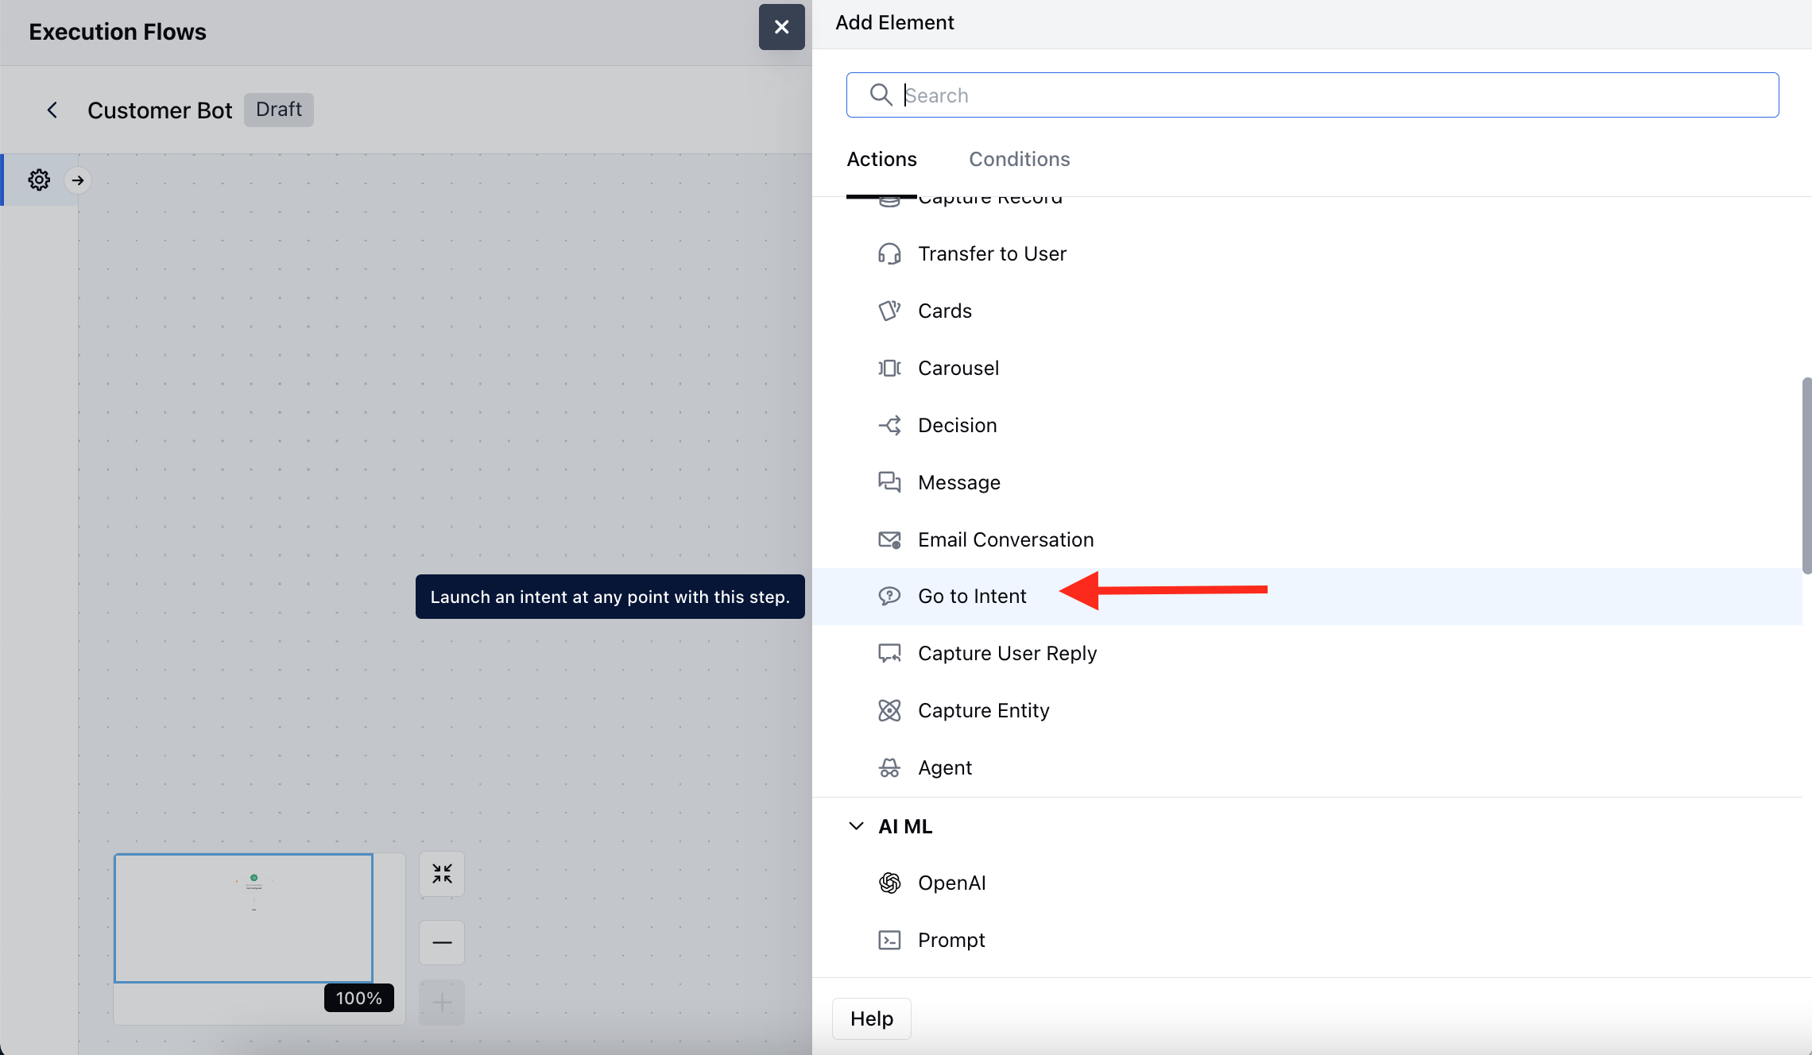Click the flow minimap thumbnail
Screen dimensions: 1812x1055
(243, 918)
